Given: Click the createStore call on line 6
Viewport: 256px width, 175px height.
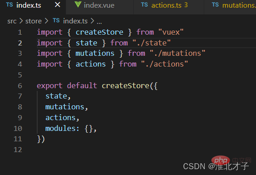Looking at the screenshot, I should (126, 86).
